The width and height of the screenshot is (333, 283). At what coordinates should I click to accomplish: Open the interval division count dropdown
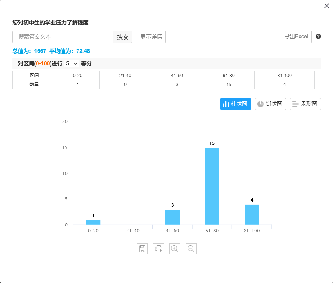pos(72,63)
